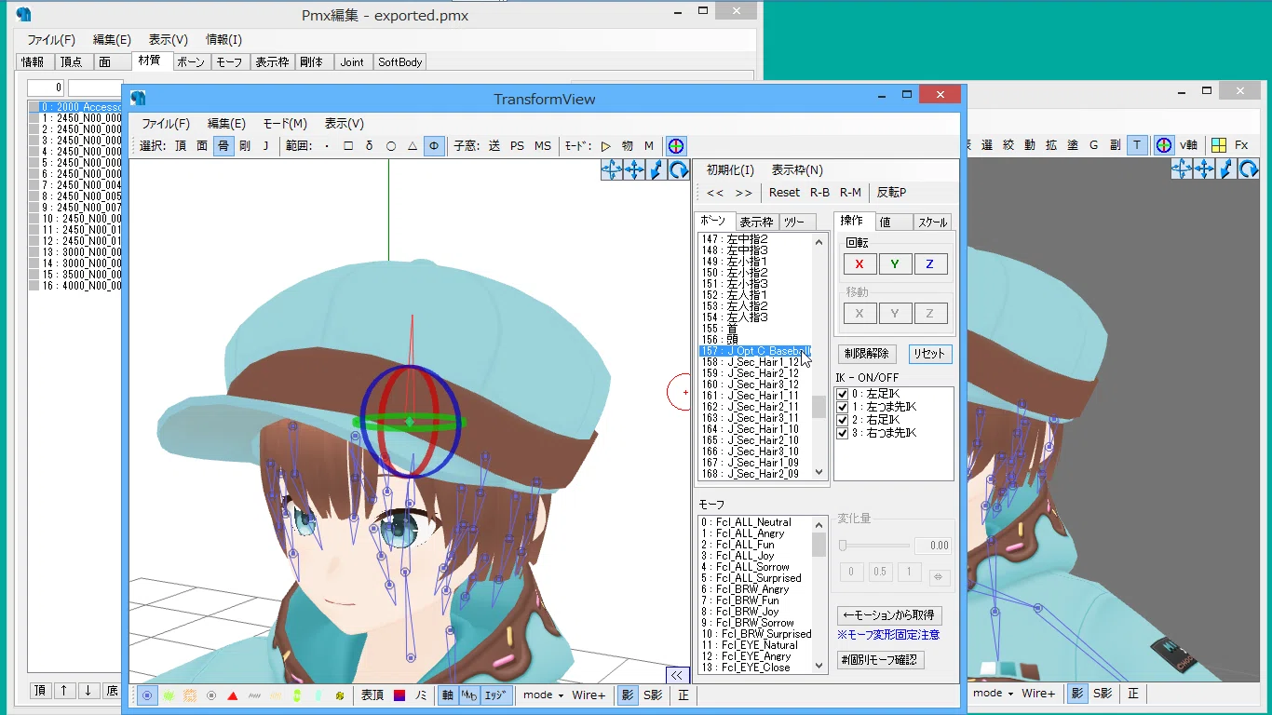The image size is (1272, 715).
Task: Uncheck the 左足IK checkbox
Action: (843, 394)
